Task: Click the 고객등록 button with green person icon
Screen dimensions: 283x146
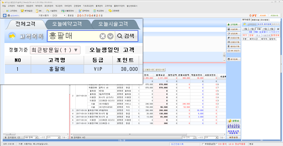Action: (x=234, y=25)
